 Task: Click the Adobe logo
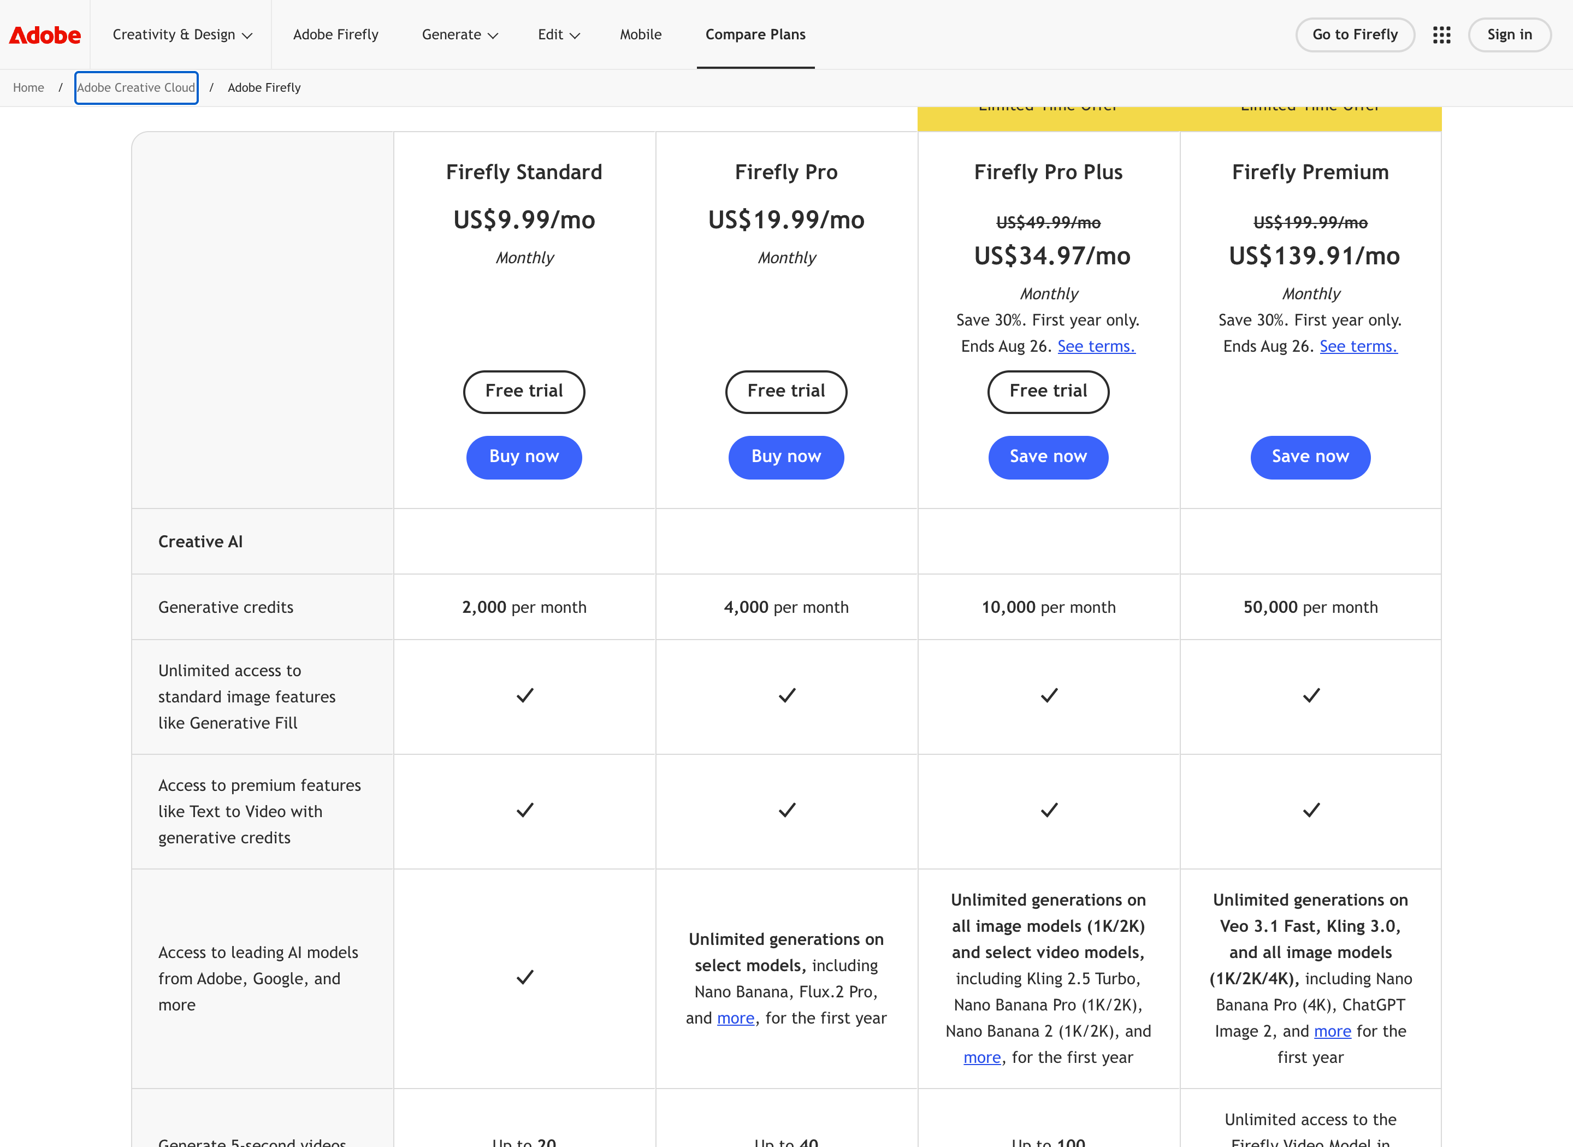tap(45, 35)
